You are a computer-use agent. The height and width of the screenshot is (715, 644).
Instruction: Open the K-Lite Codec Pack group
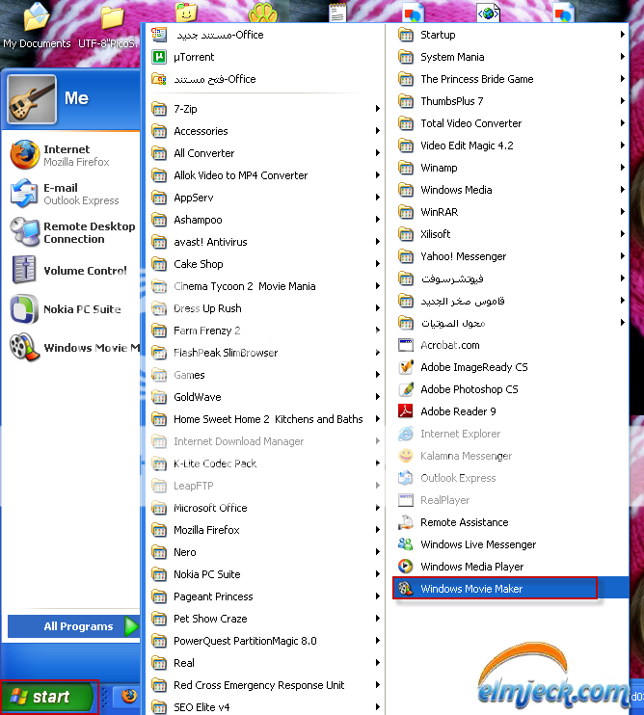click(x=266, y=463)
